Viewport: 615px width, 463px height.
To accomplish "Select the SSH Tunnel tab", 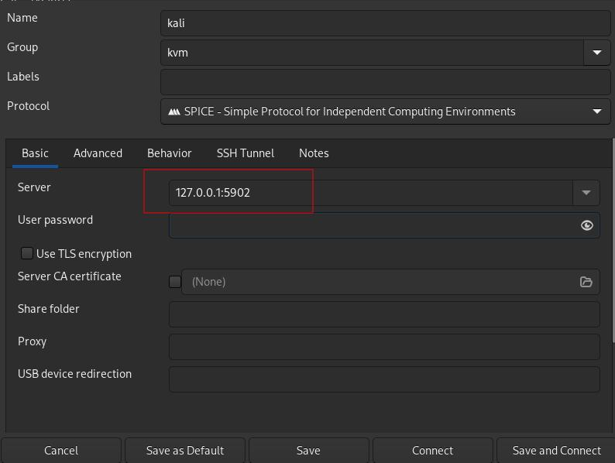I will point(245,153).
